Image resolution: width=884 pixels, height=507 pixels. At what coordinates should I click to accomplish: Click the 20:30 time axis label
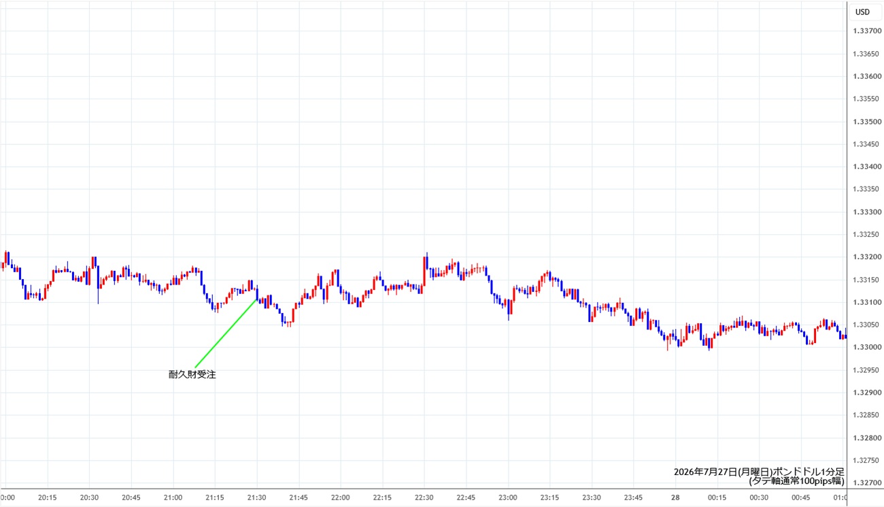coord(90,497)
